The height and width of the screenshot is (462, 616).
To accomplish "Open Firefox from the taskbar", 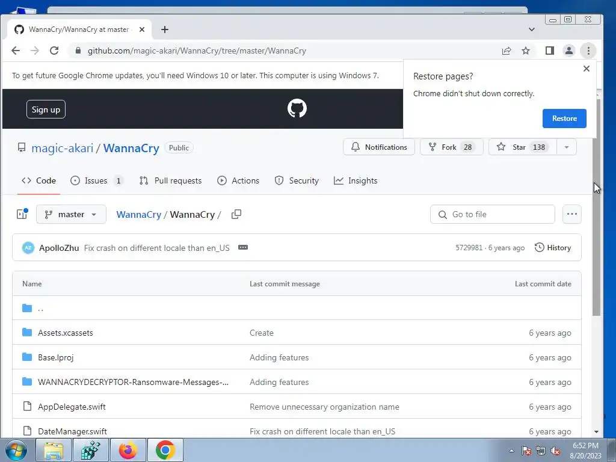I will tap(128, 450).
